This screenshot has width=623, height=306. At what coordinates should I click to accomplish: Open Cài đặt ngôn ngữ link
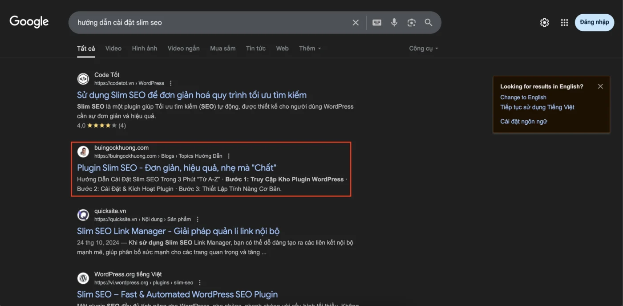click(x=524, y=122)
